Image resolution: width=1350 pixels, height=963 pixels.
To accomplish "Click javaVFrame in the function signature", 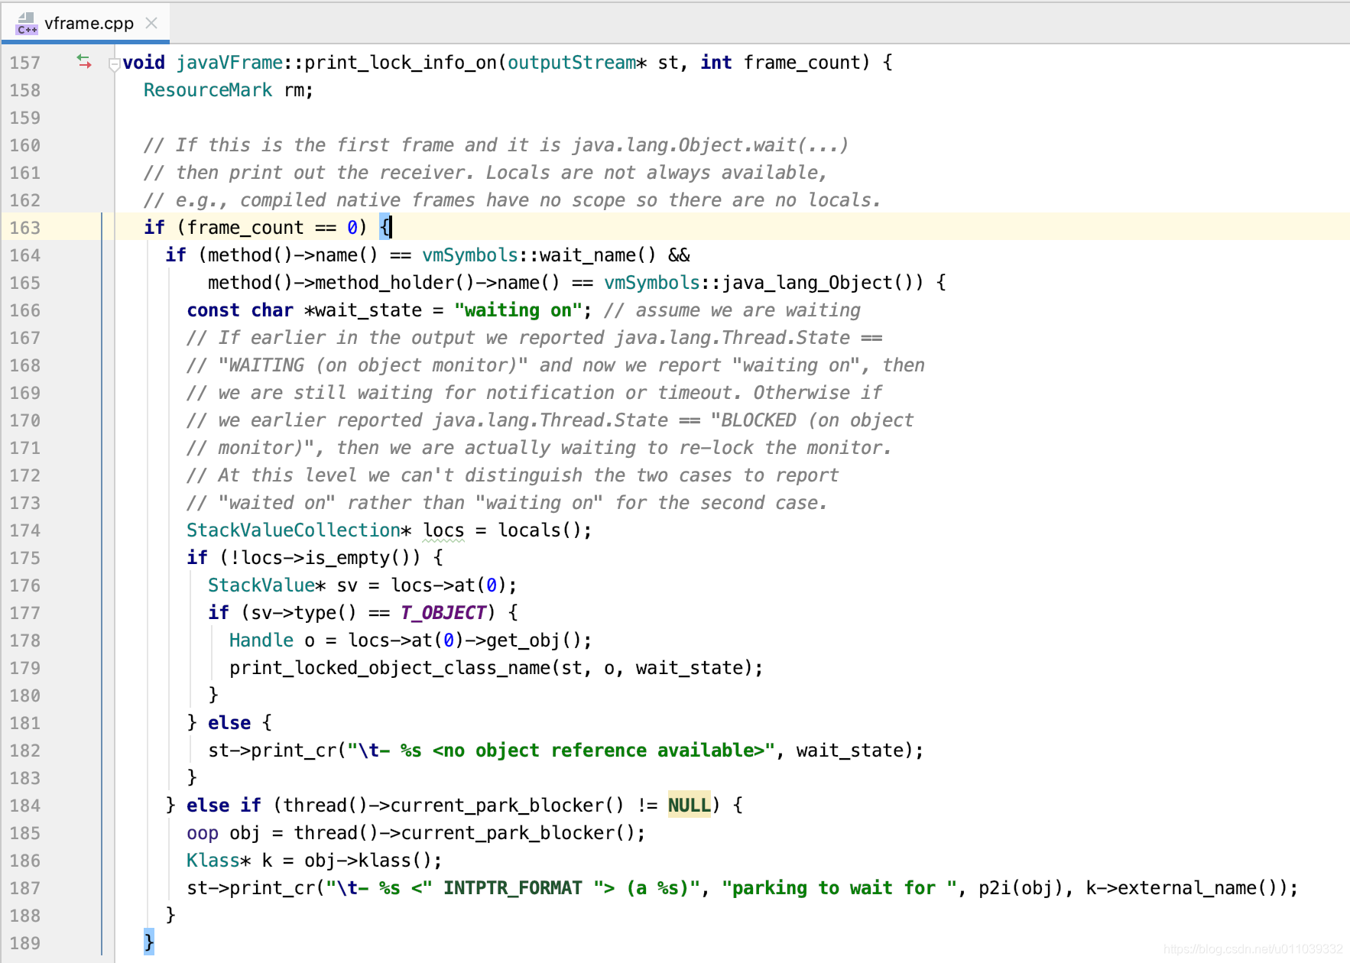I will (231, 62).
